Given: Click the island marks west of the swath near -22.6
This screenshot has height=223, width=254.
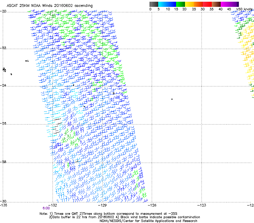Looking at the screenshot, I should click(27, 61).
